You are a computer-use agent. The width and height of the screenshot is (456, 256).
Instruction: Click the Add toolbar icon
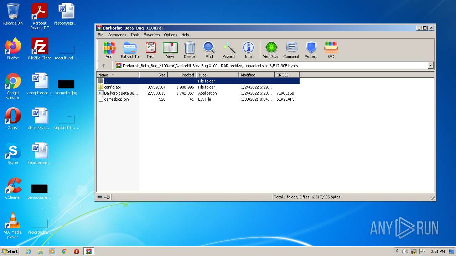coord(109,50)
